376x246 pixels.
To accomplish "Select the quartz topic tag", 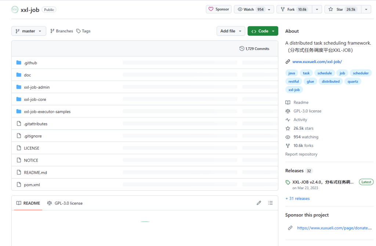I will click(353, 81).
